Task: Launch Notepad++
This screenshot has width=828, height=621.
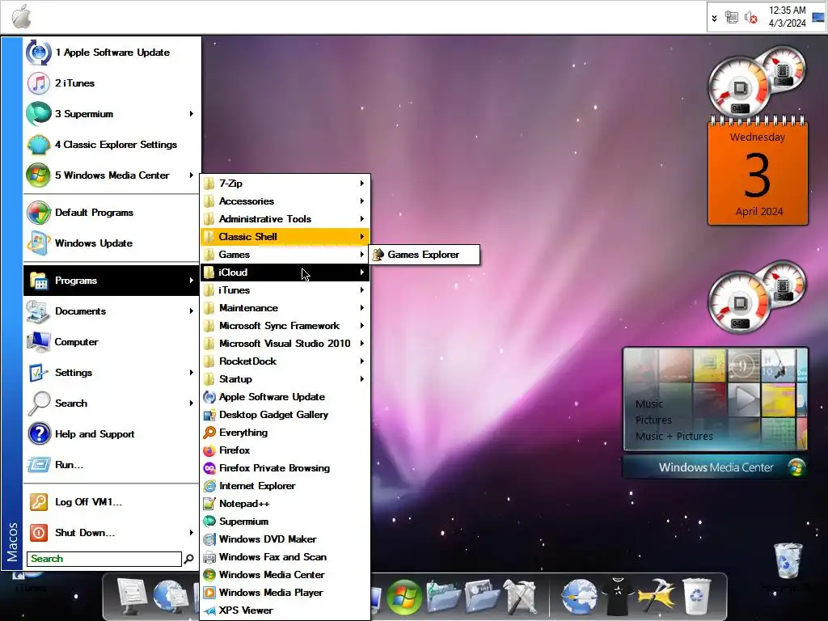Action: (285, 503)
